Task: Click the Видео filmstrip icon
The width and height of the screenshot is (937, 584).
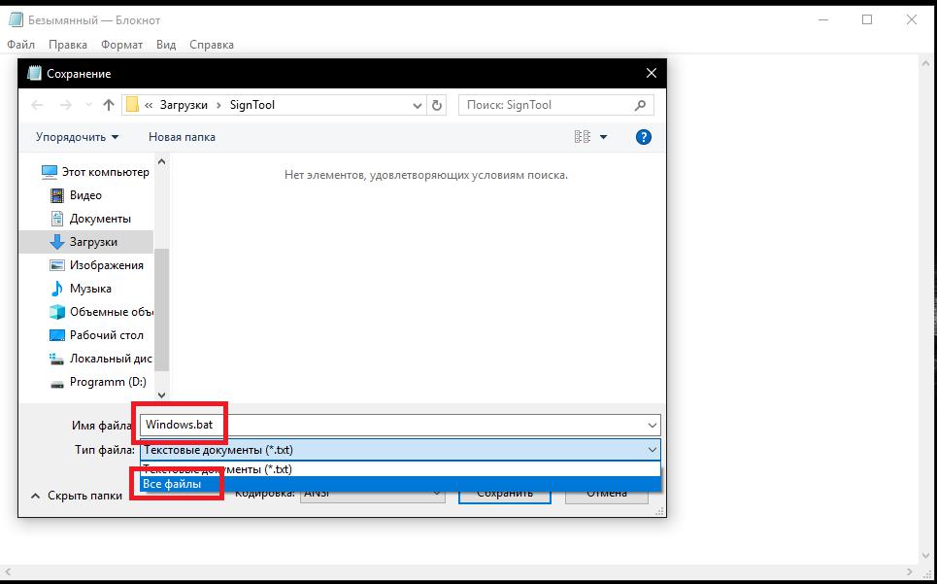Action: pyautogui.click(x=56, y=195)
